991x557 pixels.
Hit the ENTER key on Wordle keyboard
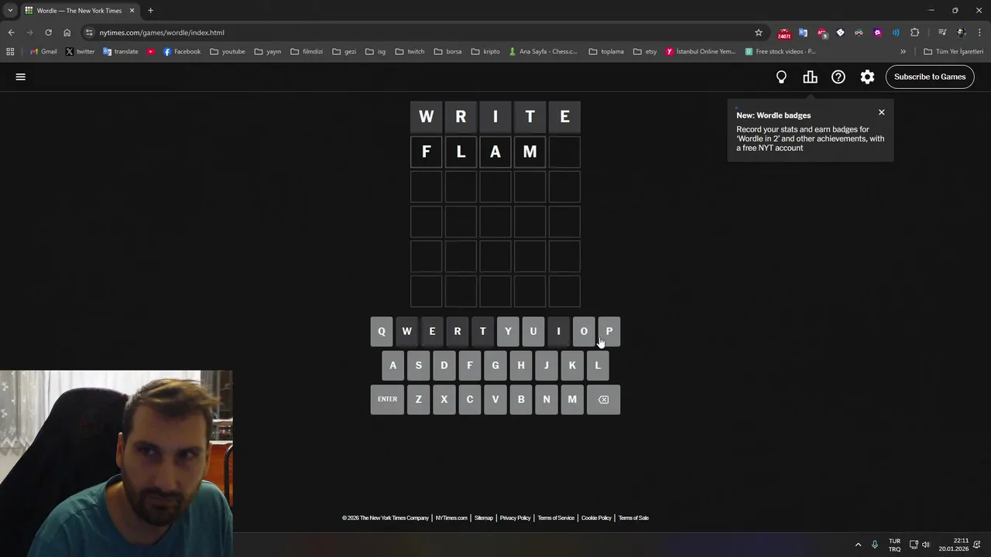pos(387,399)
